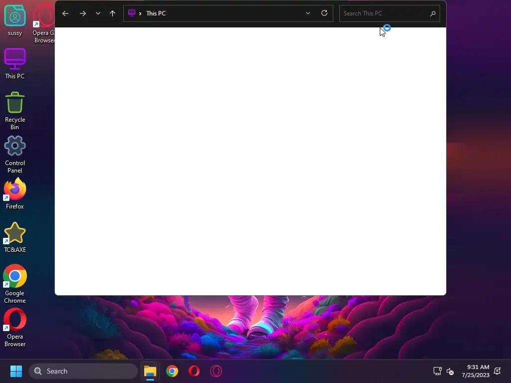Open the notification center bell icon
The image size is (511, 383).
(x=498, y=371)
